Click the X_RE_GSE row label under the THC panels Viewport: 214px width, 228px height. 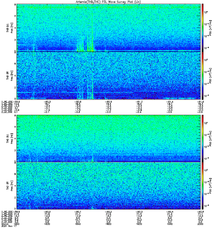click(7, 212)
